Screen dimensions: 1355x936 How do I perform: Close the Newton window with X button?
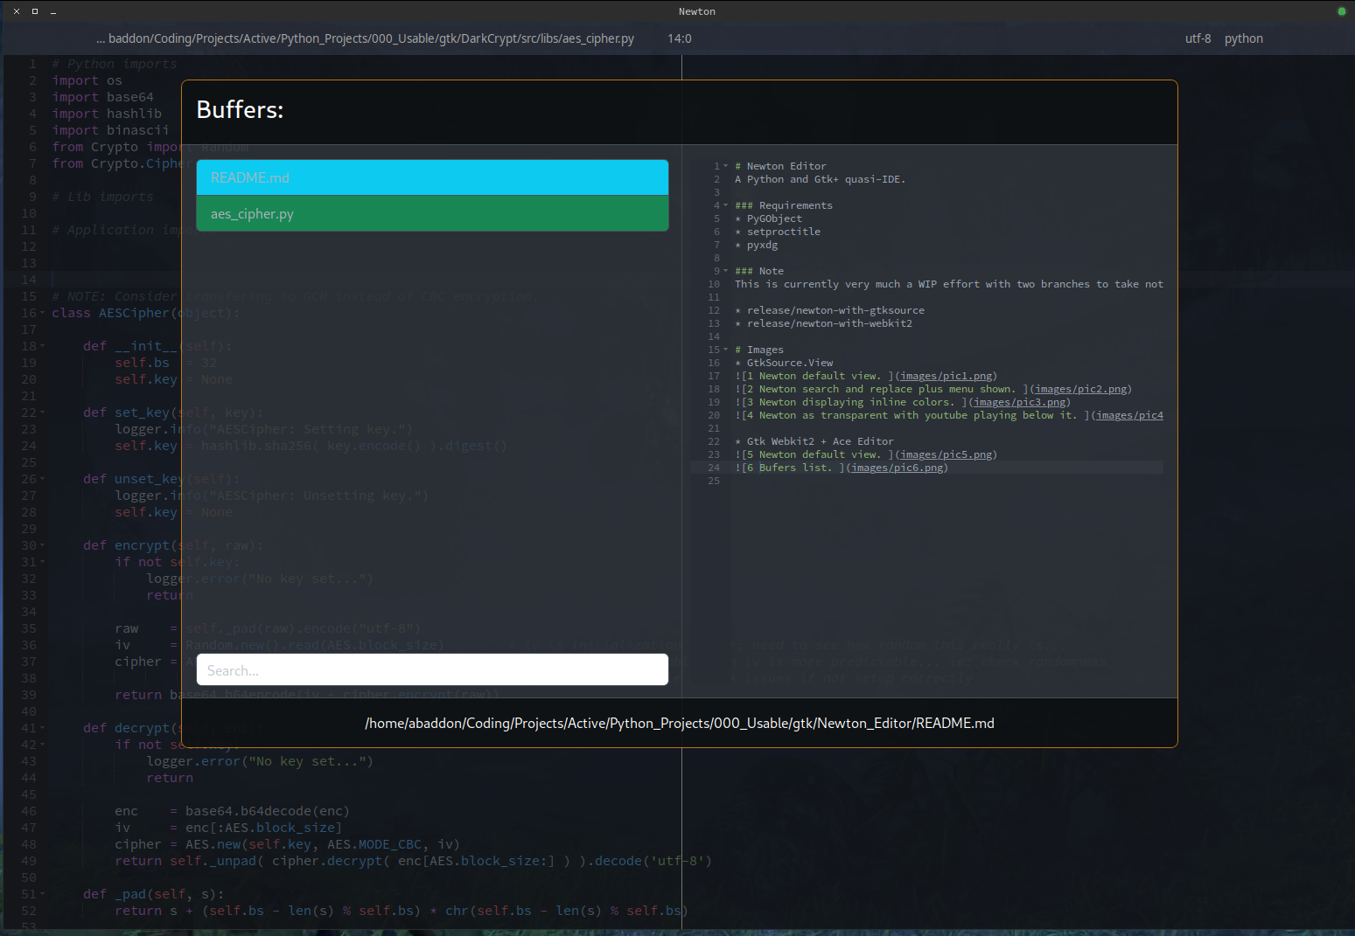point(16,11)
